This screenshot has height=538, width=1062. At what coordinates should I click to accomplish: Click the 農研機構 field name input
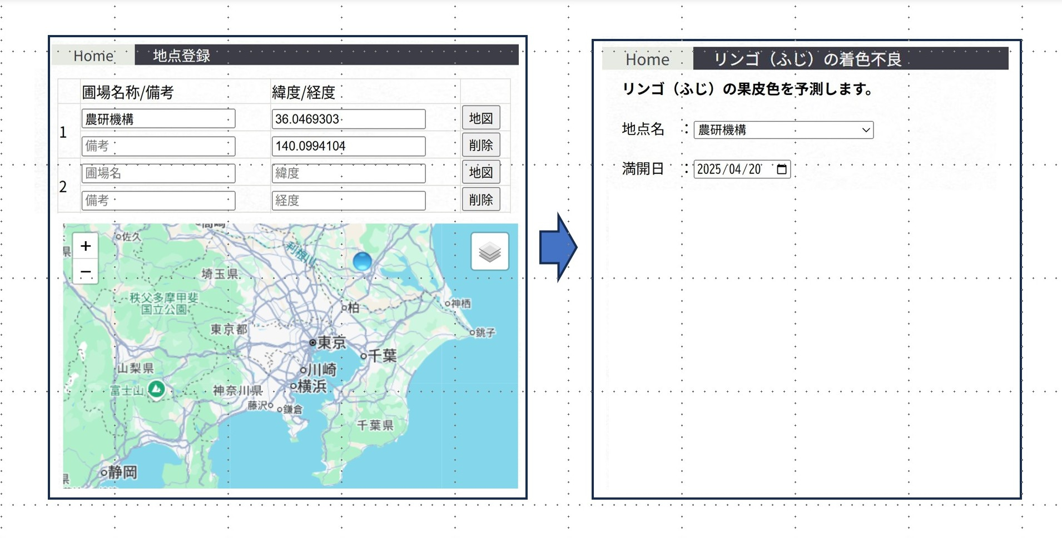[x=158, y=119]
